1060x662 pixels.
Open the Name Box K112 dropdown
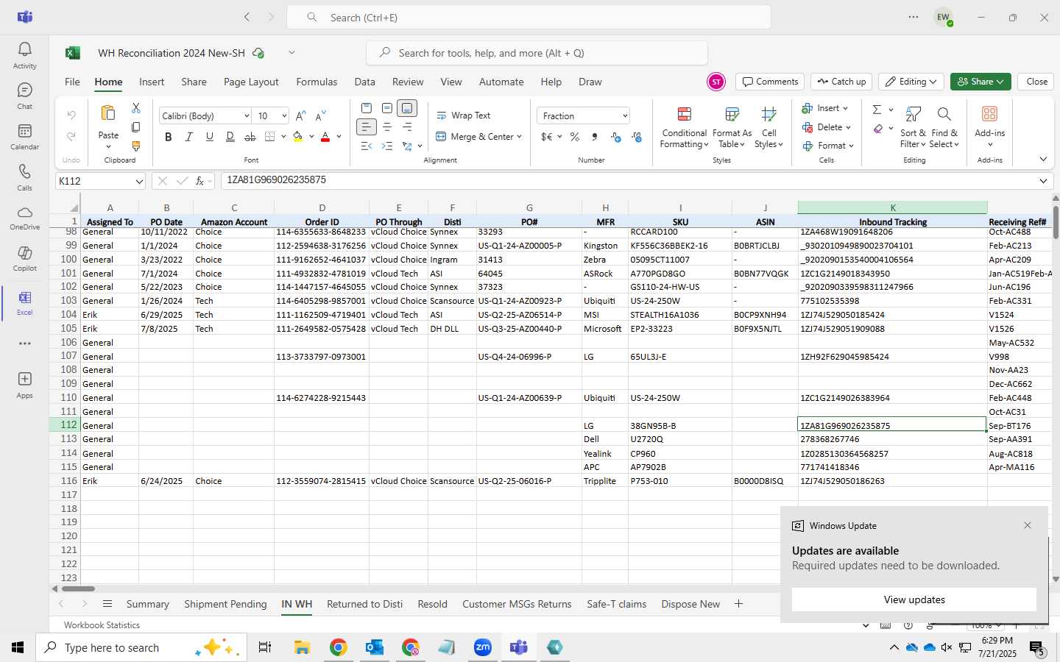(x=139, y=181)
